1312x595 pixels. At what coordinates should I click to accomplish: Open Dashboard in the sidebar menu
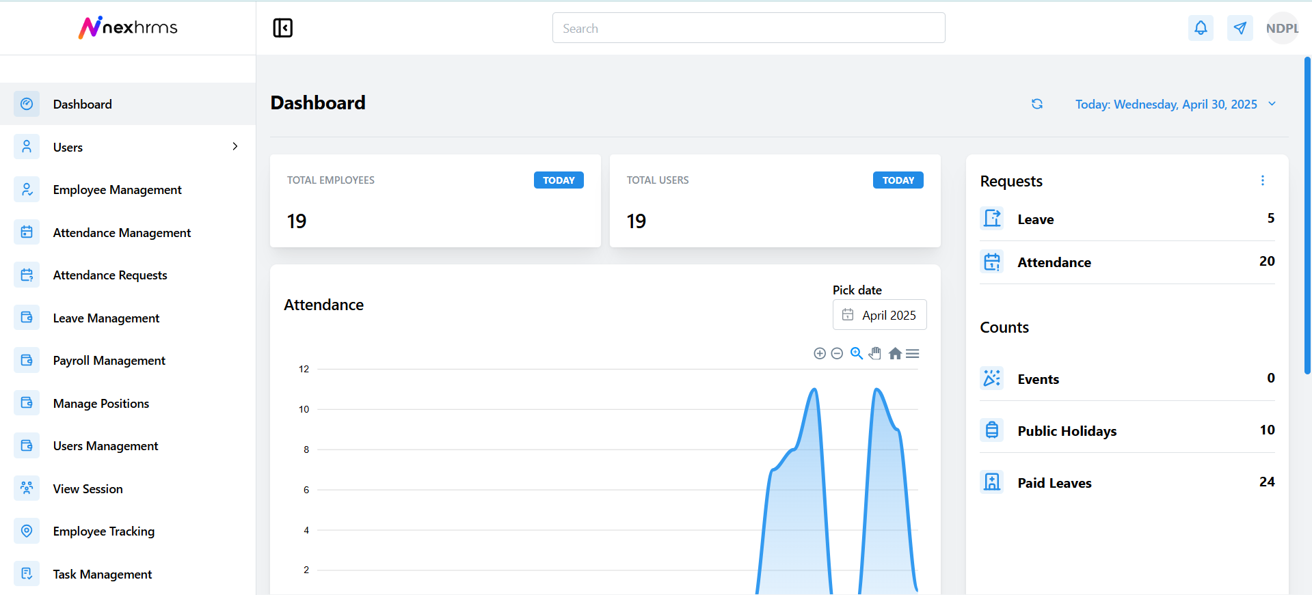coord(128,104)
